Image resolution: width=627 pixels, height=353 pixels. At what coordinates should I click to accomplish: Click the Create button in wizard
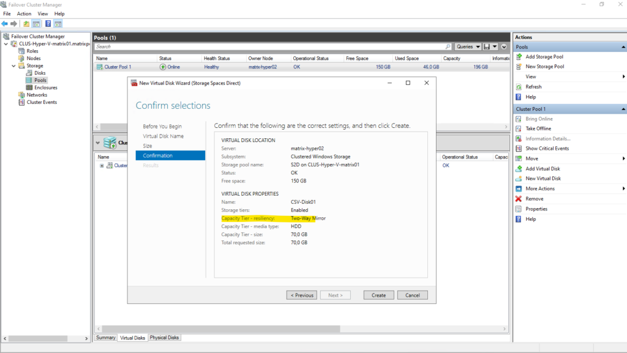[378, 295]
